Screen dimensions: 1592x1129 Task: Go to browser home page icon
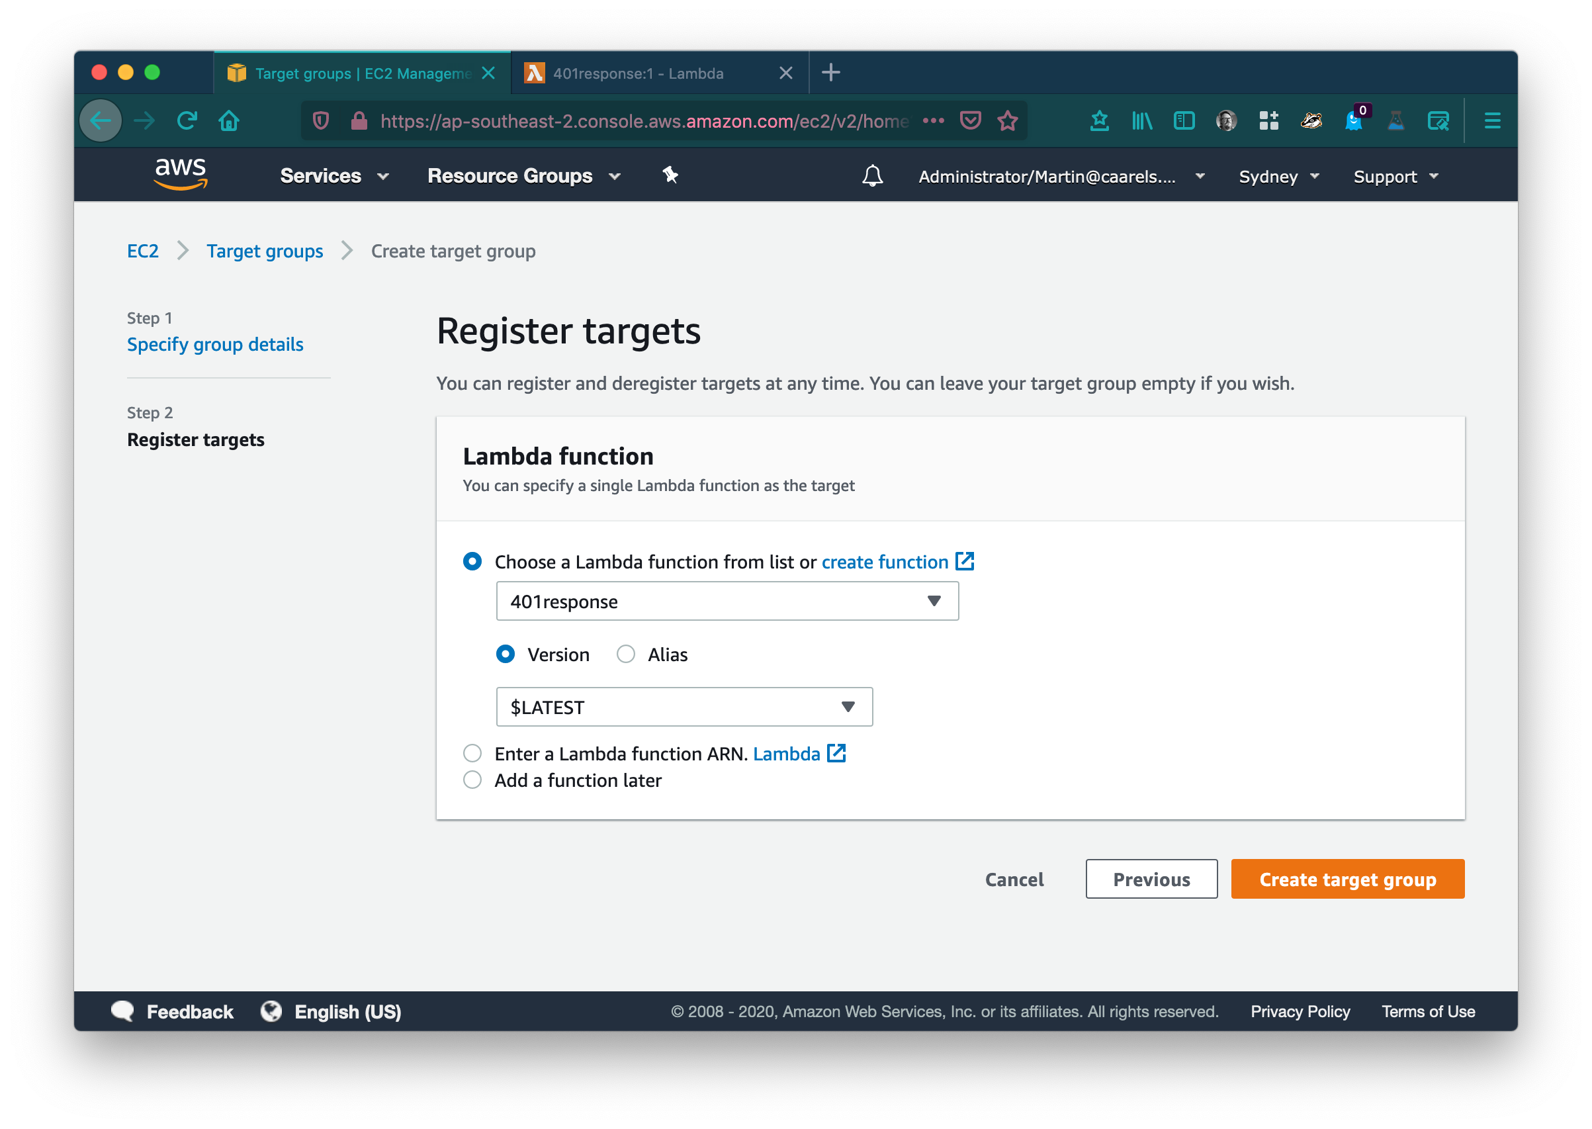tap(229, 121)
